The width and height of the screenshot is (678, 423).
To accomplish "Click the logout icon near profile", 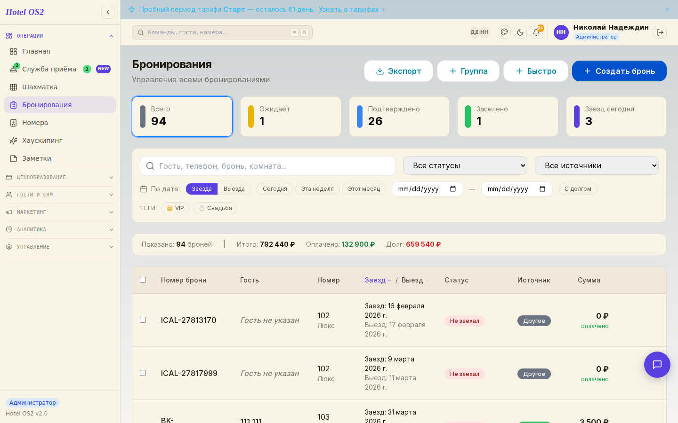I will pos(660,32).
